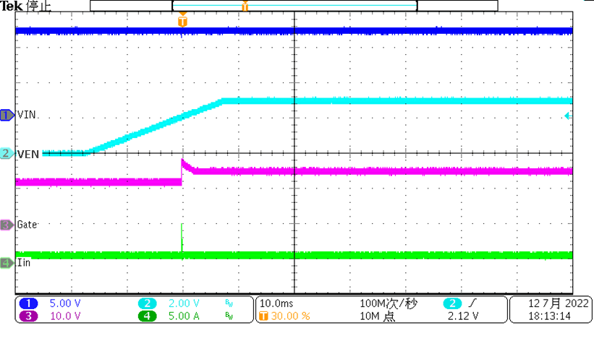Select the channel 4 Iin ground marker
This screenshot has width=594, height=338.
7,263
